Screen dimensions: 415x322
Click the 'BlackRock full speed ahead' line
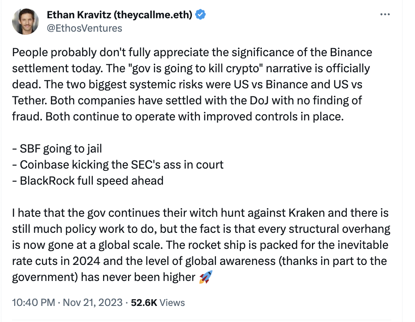(88, 181)
